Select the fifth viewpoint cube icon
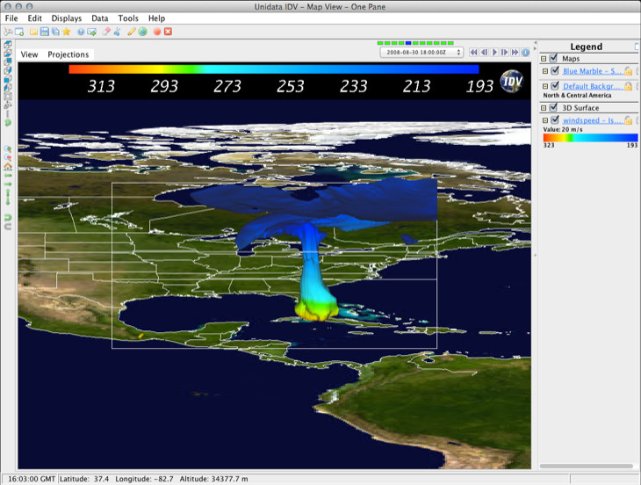 coord(8,78)
